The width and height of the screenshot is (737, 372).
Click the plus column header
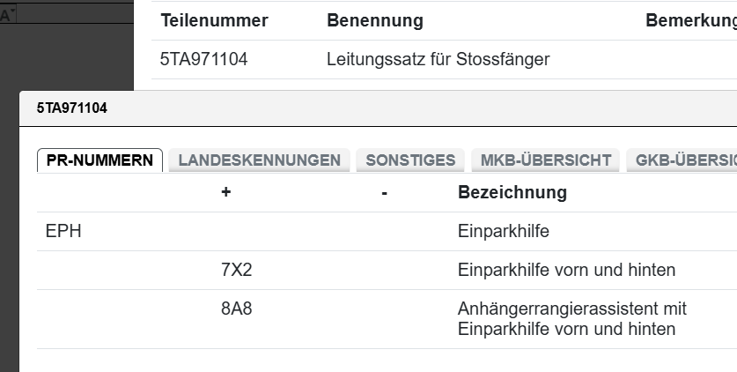(226, 192)
